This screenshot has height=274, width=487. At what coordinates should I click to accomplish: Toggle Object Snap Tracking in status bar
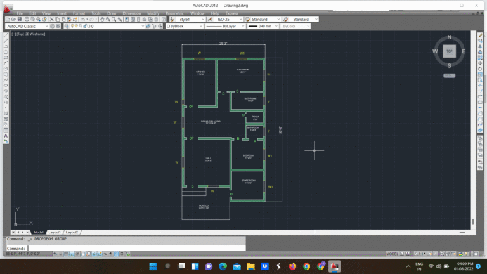pyautogui.click(x=94, y=254)
